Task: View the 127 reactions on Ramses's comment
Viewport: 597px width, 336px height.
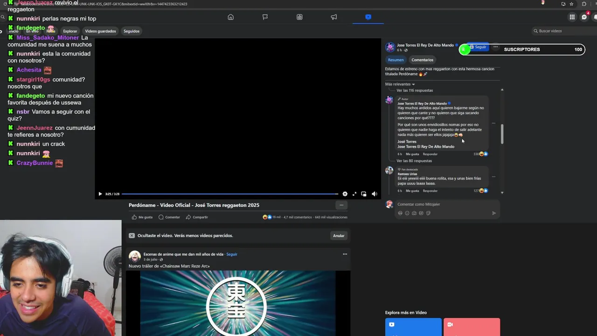Action: 480,191
